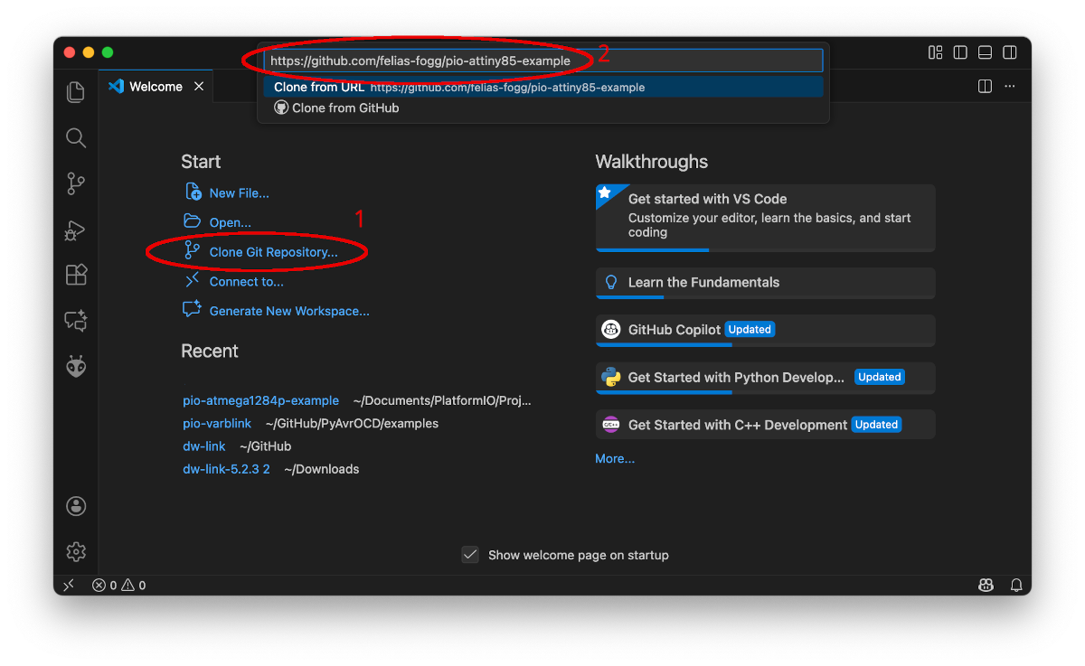Open Get Started with C++ Development walkthrough

[x=765, y=425]
